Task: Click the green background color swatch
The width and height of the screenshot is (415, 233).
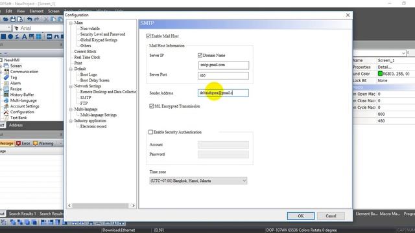Action: coord(381,74)
